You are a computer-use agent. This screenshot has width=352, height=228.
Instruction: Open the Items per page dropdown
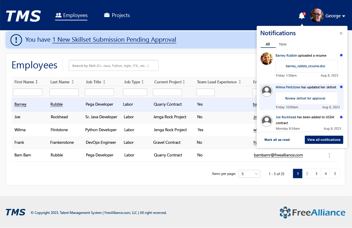249,174
